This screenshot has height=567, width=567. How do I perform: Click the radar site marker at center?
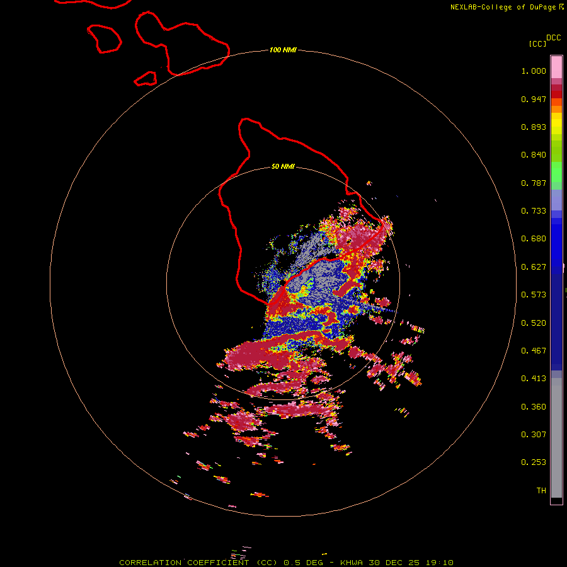click(283, 283)
